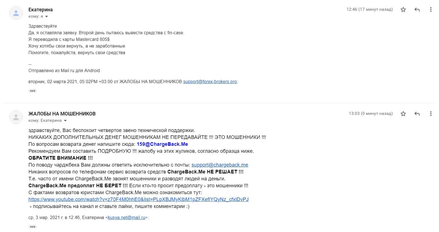Click the kusya.net@mail.ru address
The height and width of the screenshot is (232, 439).
(x=126, y=218)
